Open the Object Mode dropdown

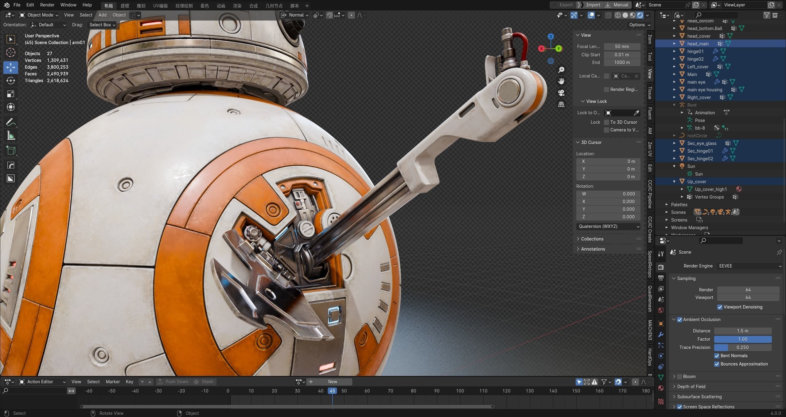click(39, 15)
